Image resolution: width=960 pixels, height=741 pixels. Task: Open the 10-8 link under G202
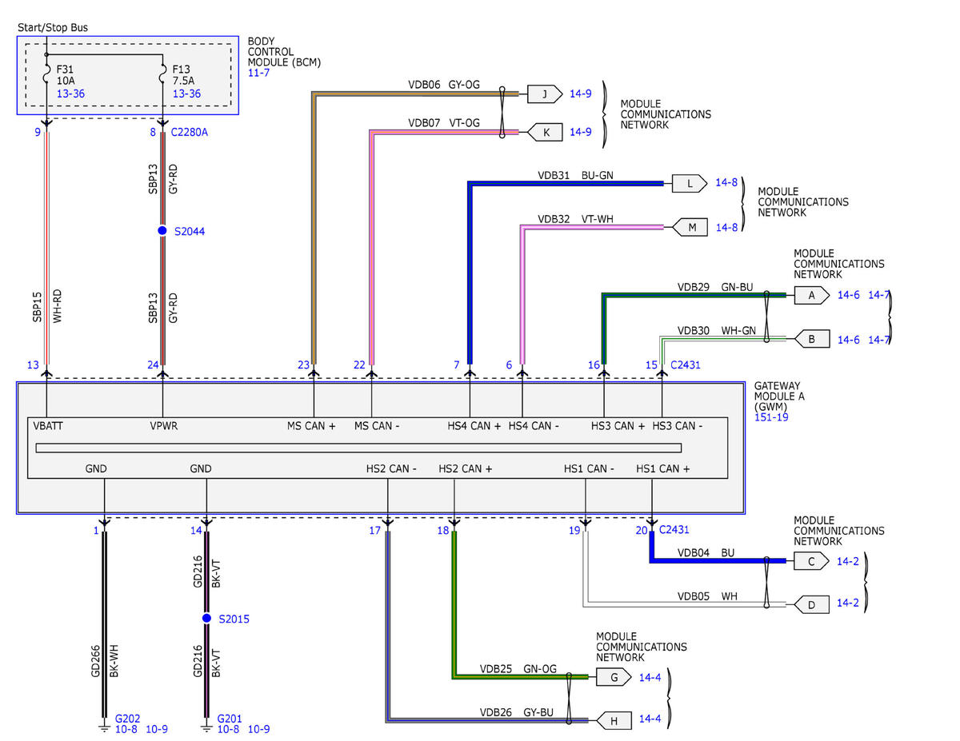pos(126,729)
